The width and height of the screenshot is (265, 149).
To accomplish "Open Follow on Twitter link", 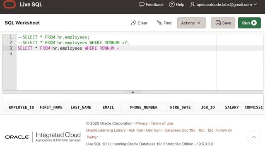I will 224,130.
